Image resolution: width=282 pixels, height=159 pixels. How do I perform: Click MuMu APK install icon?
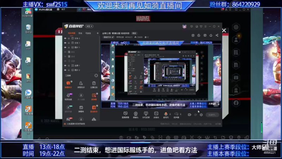coord(207,137)
